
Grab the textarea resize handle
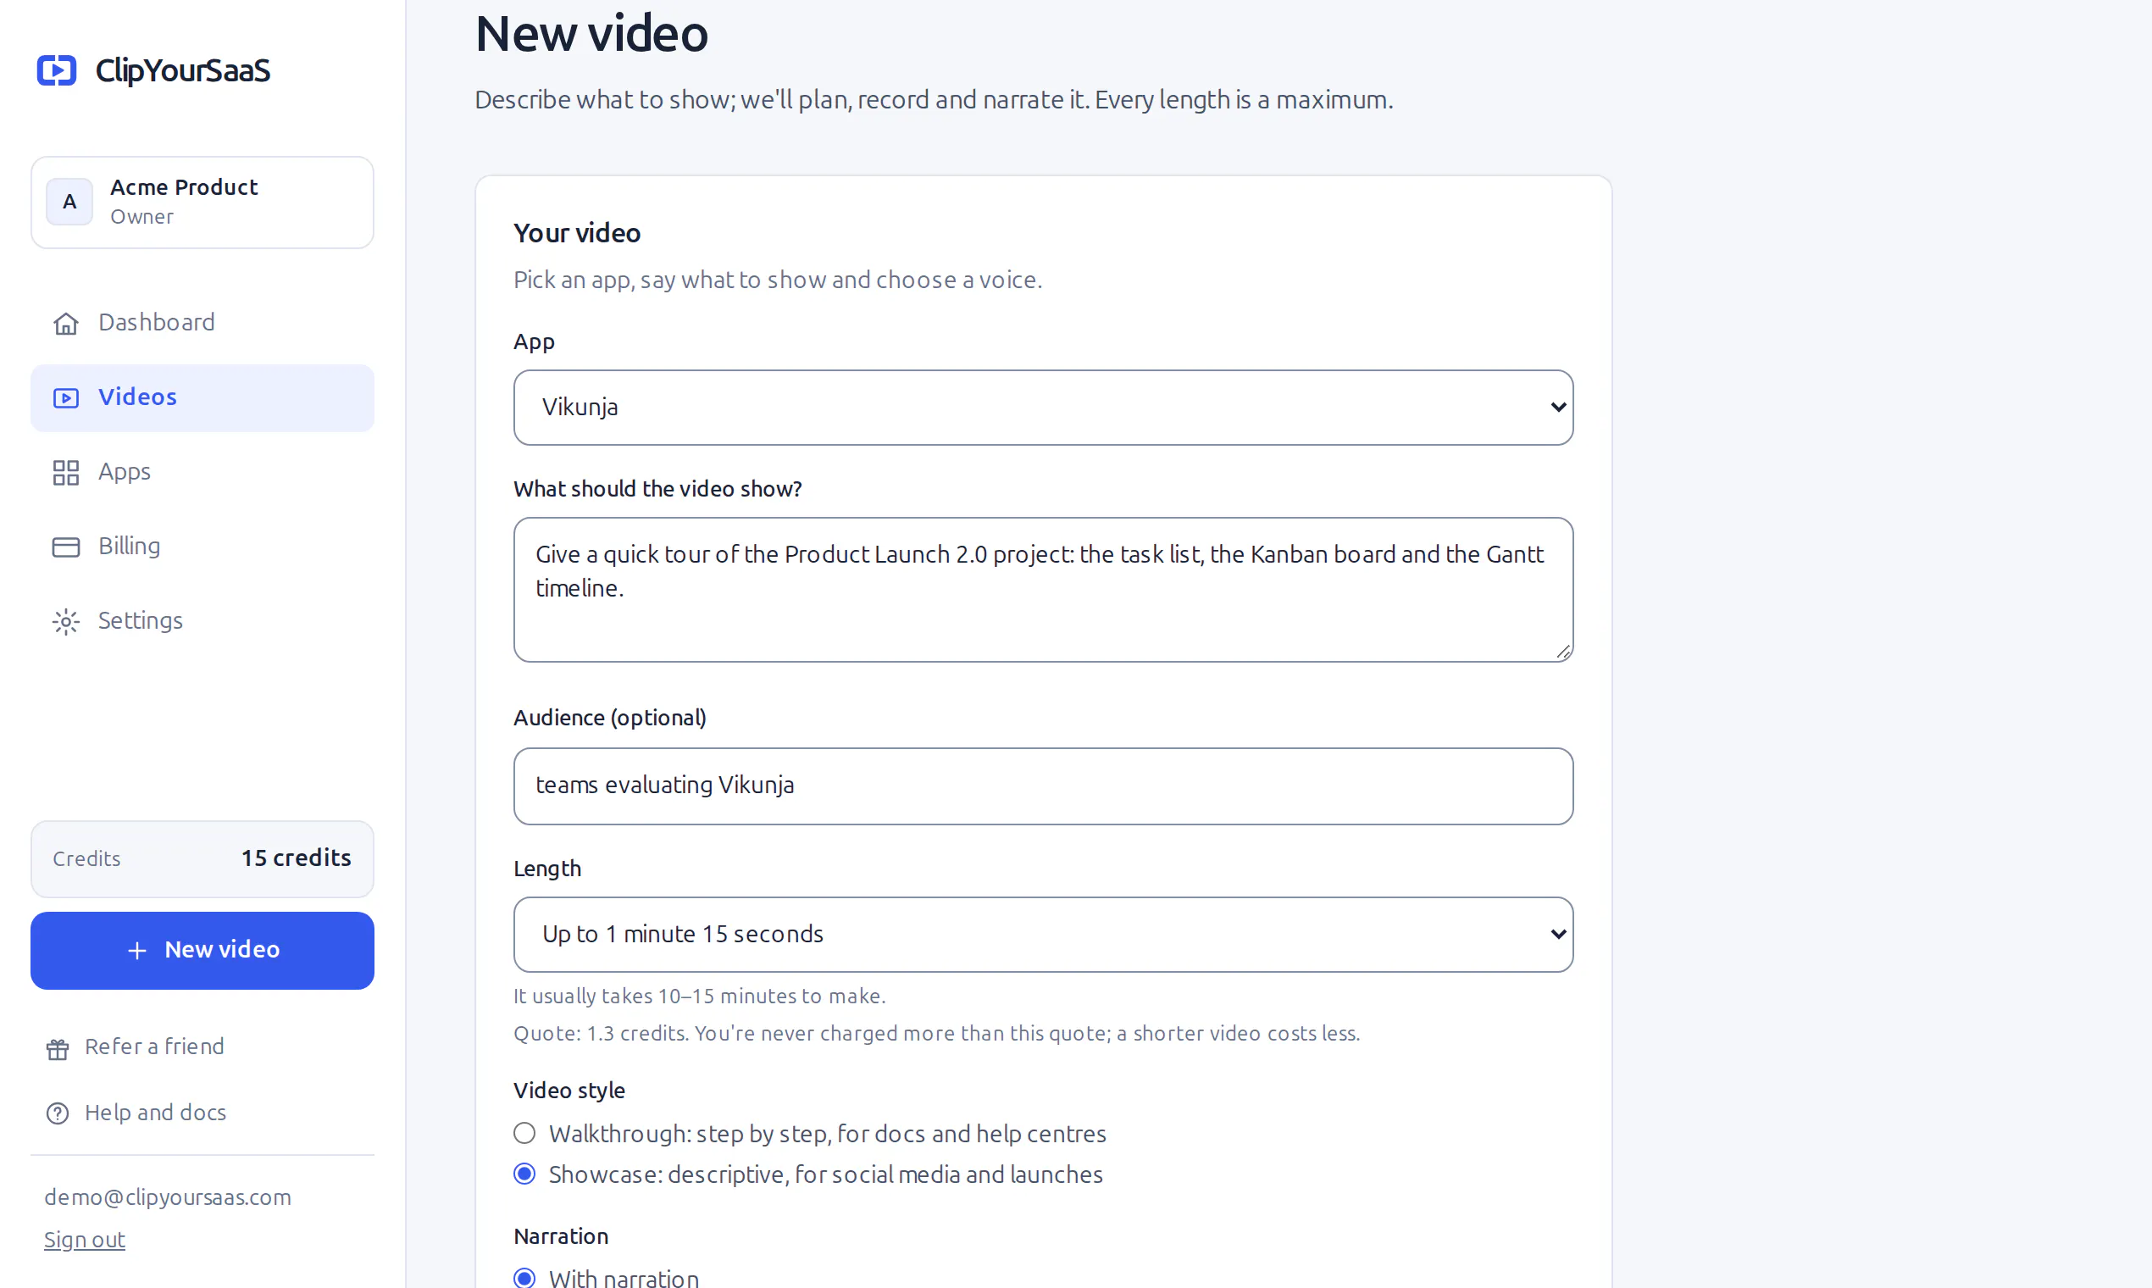(1564, 652)
